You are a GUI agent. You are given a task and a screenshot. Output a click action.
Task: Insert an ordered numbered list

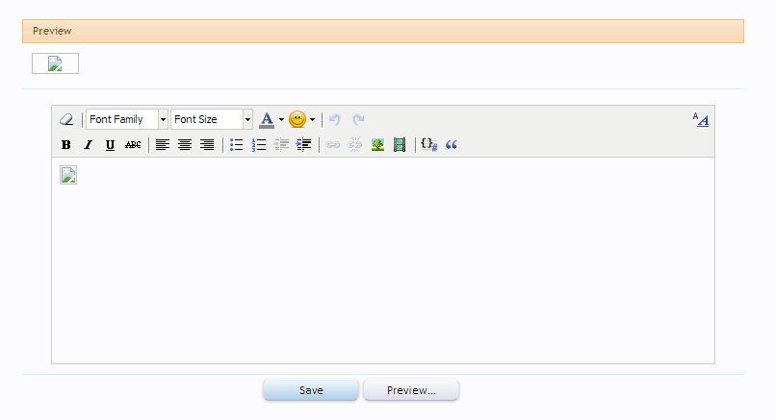click(259, 145)
